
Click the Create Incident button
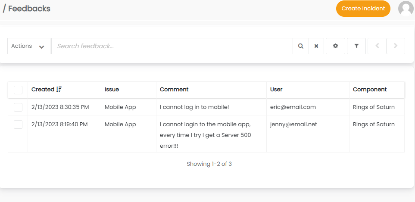[363, 9]
